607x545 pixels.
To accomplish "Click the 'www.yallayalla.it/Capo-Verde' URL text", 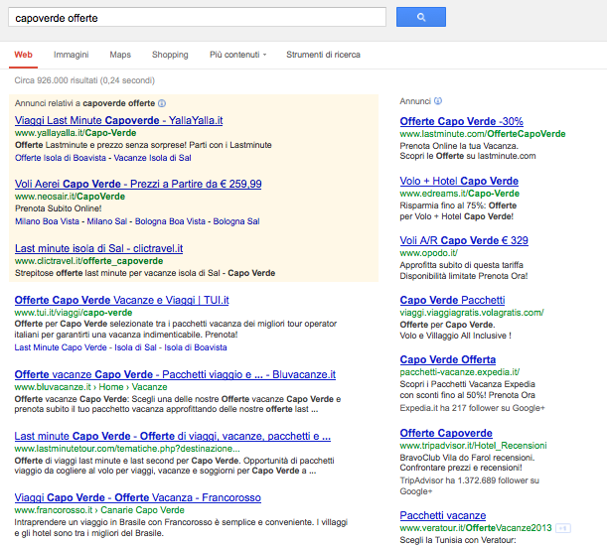I will tap(76, 133).
